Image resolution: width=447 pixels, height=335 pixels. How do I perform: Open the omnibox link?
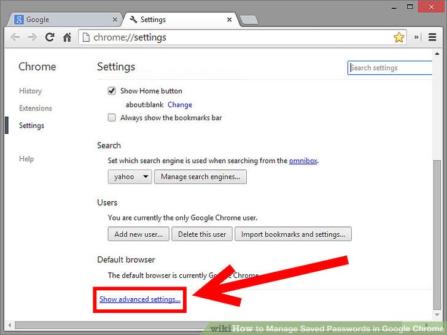pos(303,161)
